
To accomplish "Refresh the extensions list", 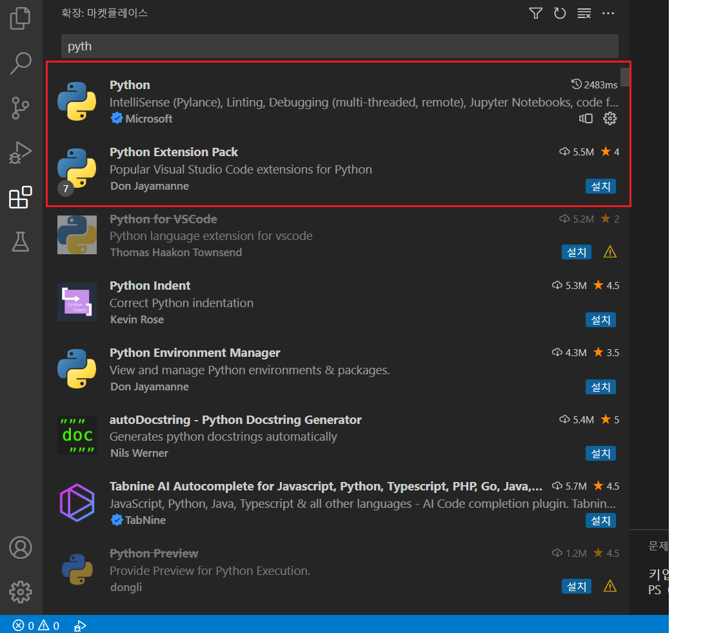I will click(560, 14).
